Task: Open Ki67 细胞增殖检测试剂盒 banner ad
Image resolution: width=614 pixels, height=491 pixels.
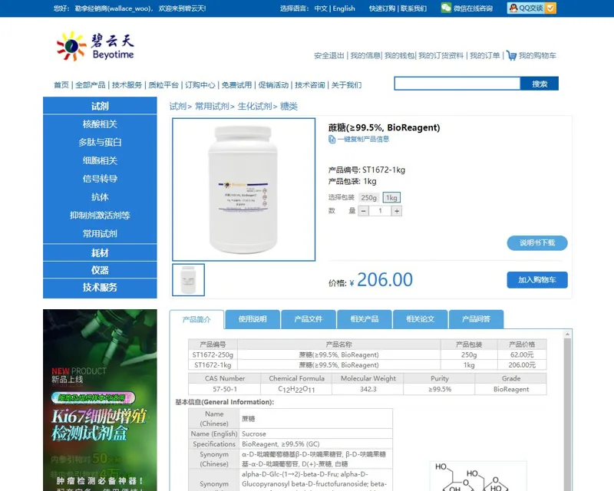Action: (100, 400)
